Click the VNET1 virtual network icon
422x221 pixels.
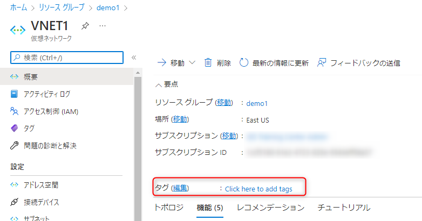tap(18, 30)
